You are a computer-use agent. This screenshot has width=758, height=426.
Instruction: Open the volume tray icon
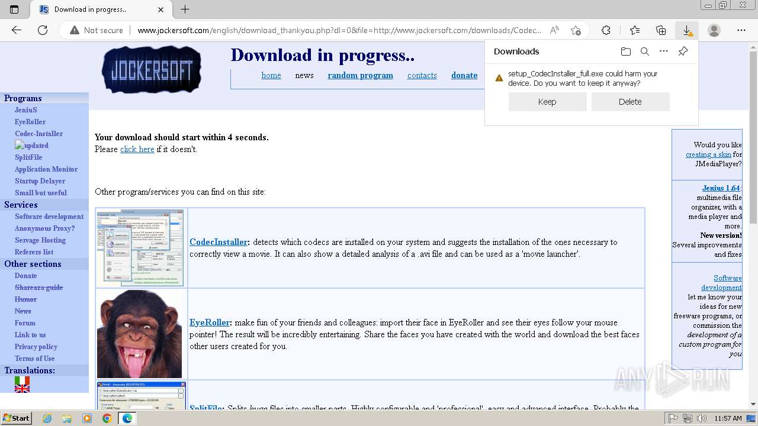(x=701, y=418)
